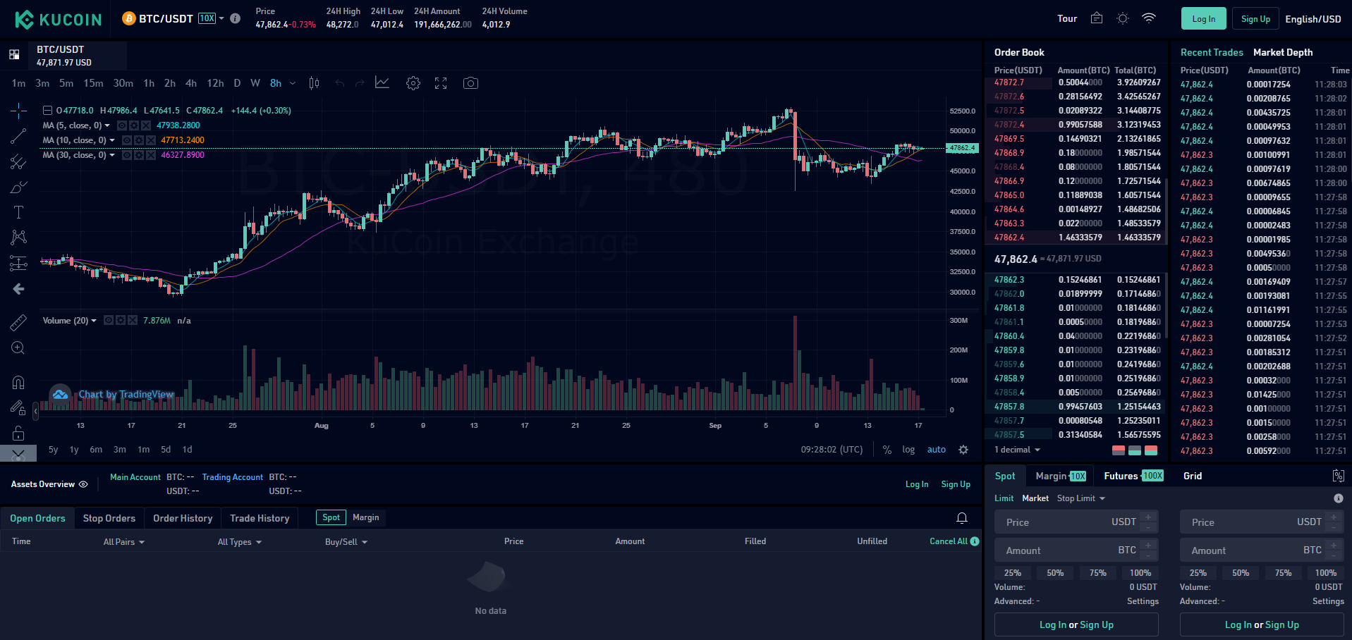
Task: Select the zoom in tool
Action: (x=18, y=348)
